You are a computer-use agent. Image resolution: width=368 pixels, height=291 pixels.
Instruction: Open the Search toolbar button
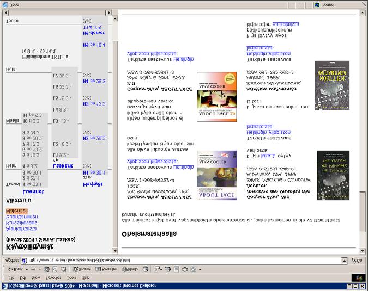click(x=82, y=269)
